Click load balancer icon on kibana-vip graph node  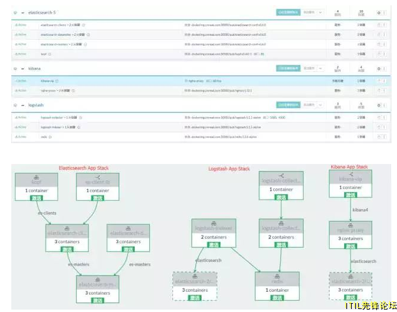351,174
